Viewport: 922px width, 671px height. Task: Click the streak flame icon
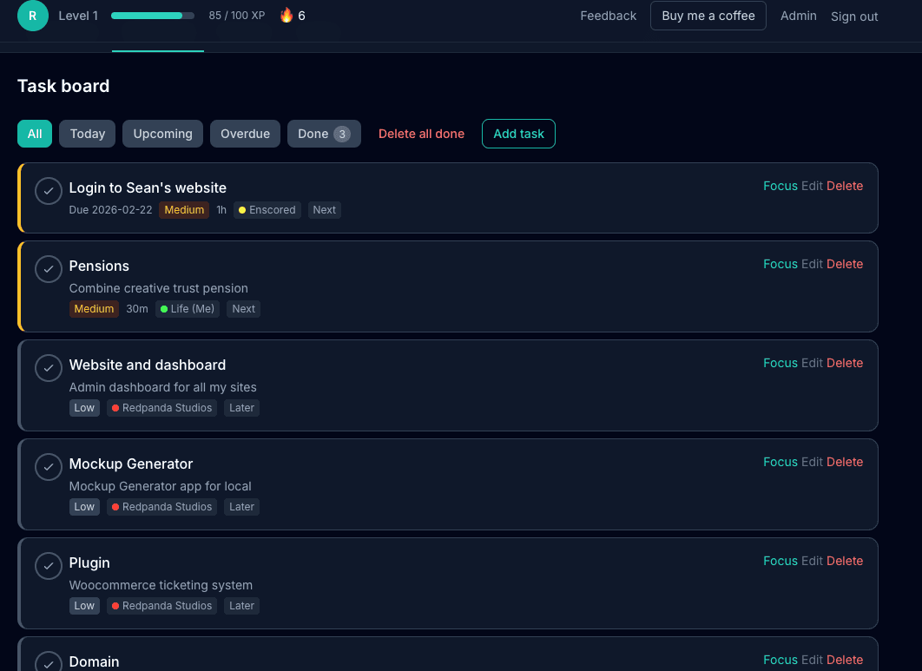pyautogui.click(x=286, y=15)
